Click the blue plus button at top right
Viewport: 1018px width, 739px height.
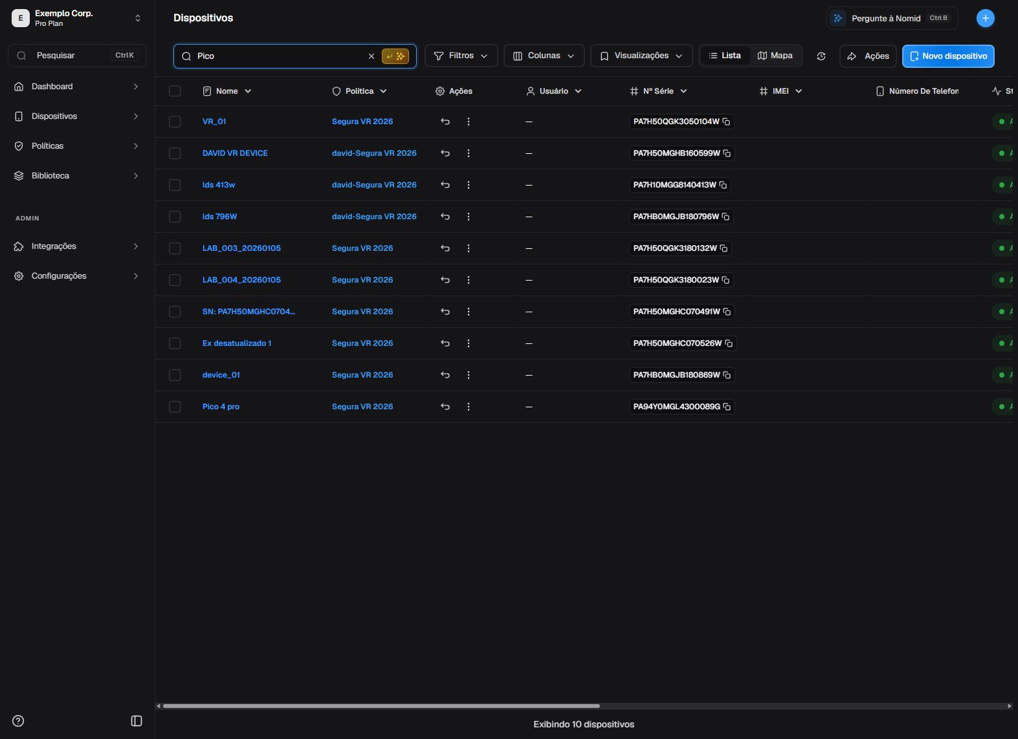(985, 18)
